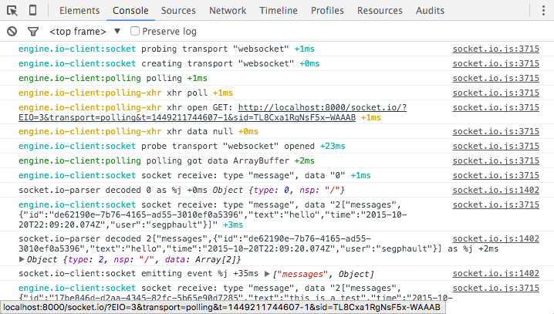This screenshot has height=314, width=554.
Task: Open the Timeline tab
Action: [x=278, y=11]
